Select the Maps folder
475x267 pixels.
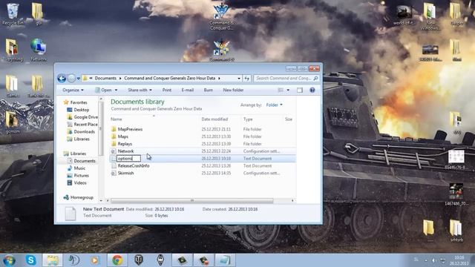[123, 136]
